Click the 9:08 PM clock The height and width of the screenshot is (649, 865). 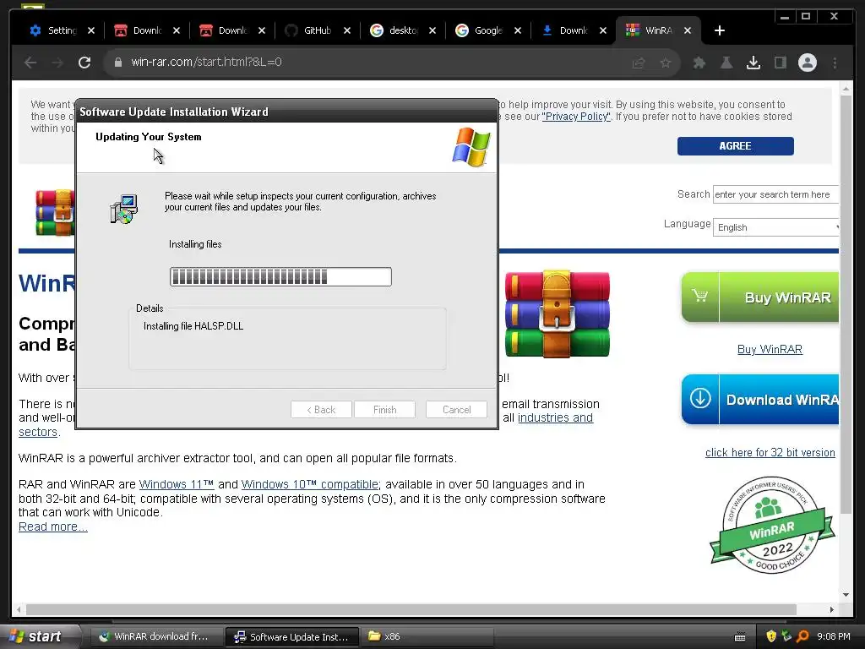tap(834, 636)
